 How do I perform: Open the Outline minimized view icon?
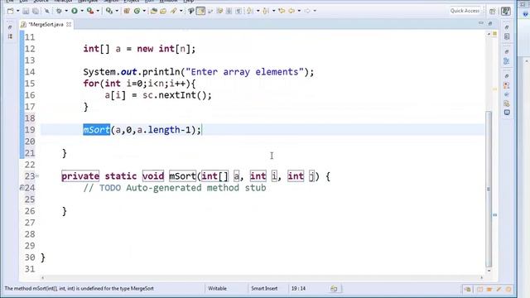pos(507,61)
